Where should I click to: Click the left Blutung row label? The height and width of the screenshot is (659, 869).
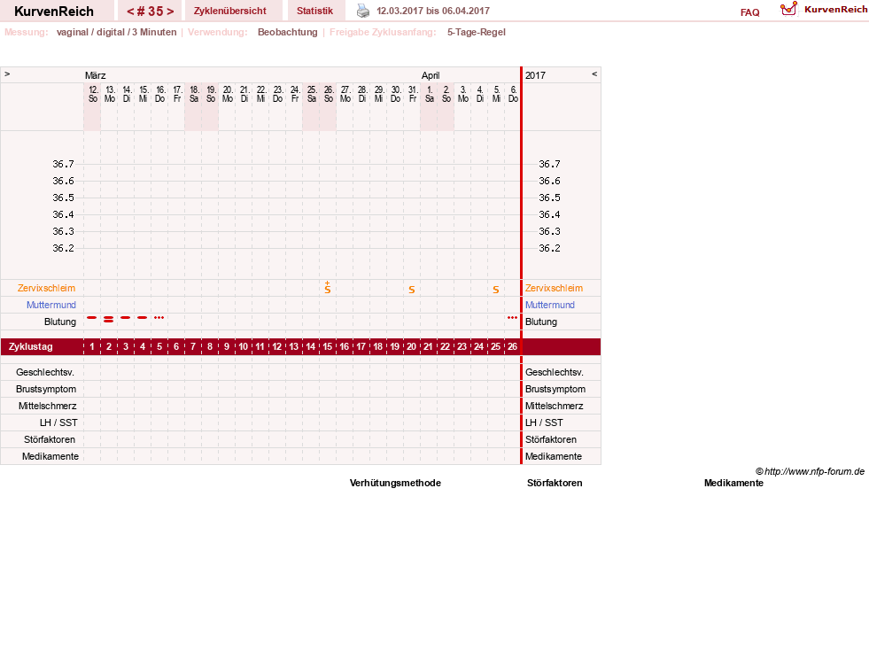[x=60, y=322]
